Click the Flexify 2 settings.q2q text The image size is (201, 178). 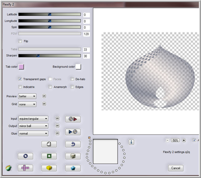click(176, 152)
